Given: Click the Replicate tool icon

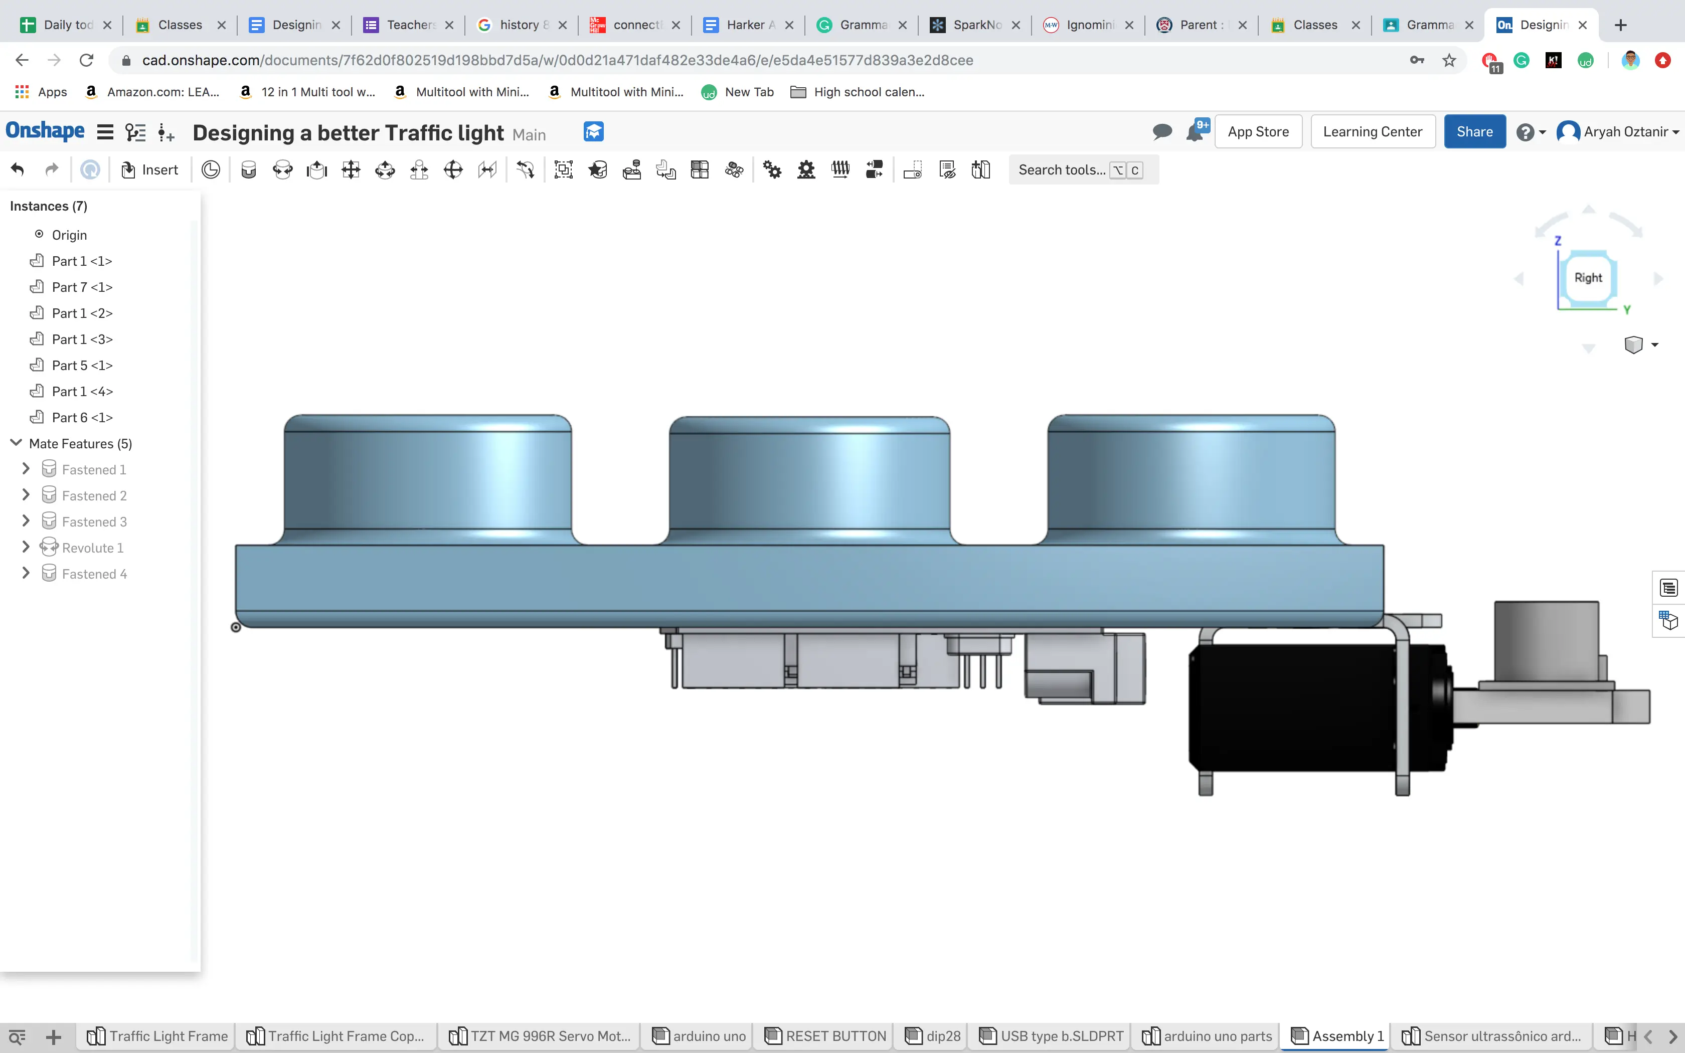Looking at the screenshot, I should click(631, 170).
